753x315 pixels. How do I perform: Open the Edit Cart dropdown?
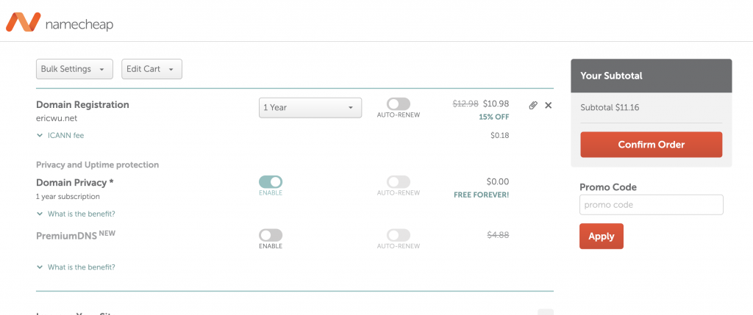(151, 69)
